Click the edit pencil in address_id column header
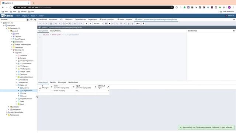This screenshot has width=236, height=133. click(x=108, y=87)
